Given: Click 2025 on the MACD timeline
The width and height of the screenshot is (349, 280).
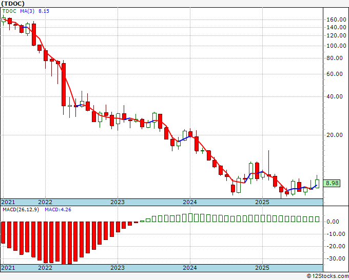Looking at the screenshot, I should 262,268.
